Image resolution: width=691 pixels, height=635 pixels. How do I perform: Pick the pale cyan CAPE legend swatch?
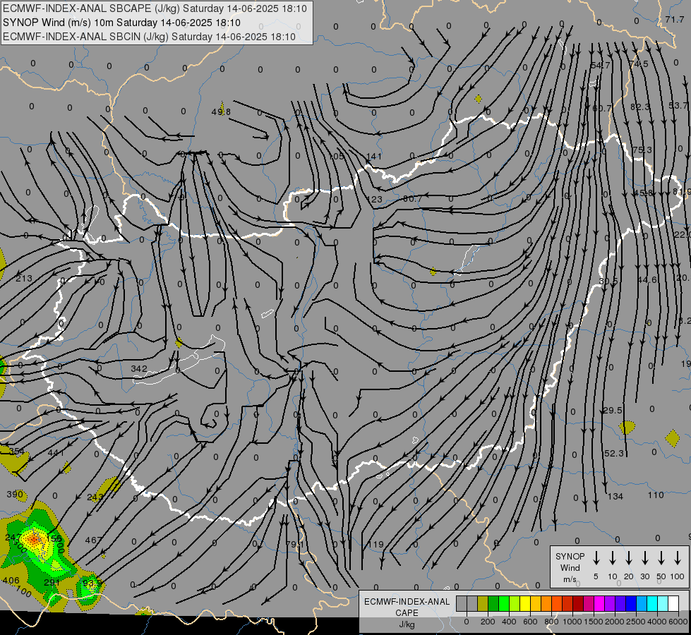(662, 603)
